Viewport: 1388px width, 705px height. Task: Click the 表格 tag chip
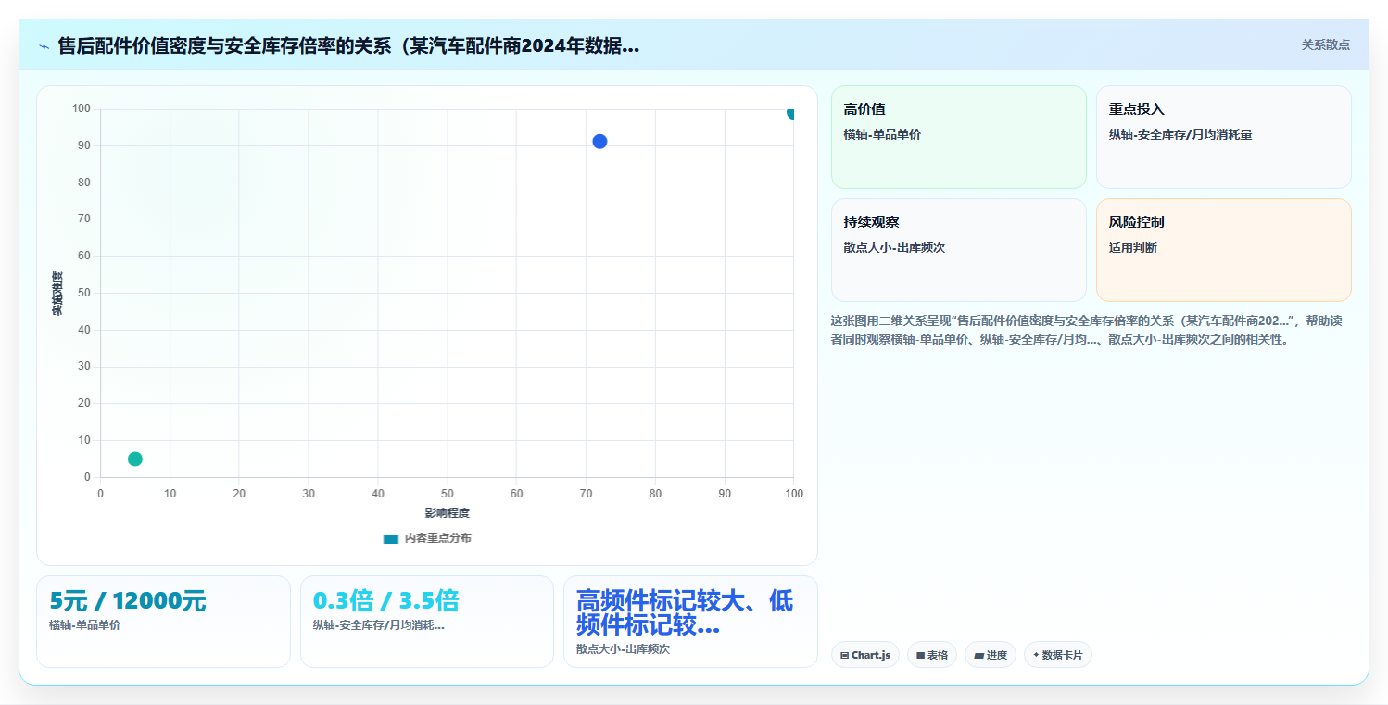tap(932, 655)
